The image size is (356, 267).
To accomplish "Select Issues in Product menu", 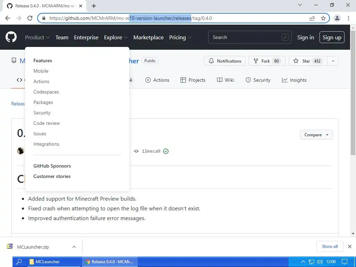I will tap(40, 134).
